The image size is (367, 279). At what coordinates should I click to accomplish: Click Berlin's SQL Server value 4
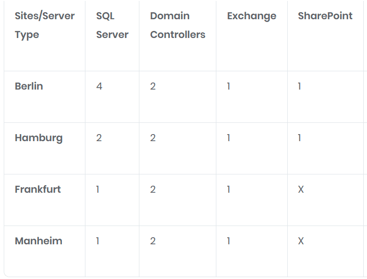coord(99,86)
